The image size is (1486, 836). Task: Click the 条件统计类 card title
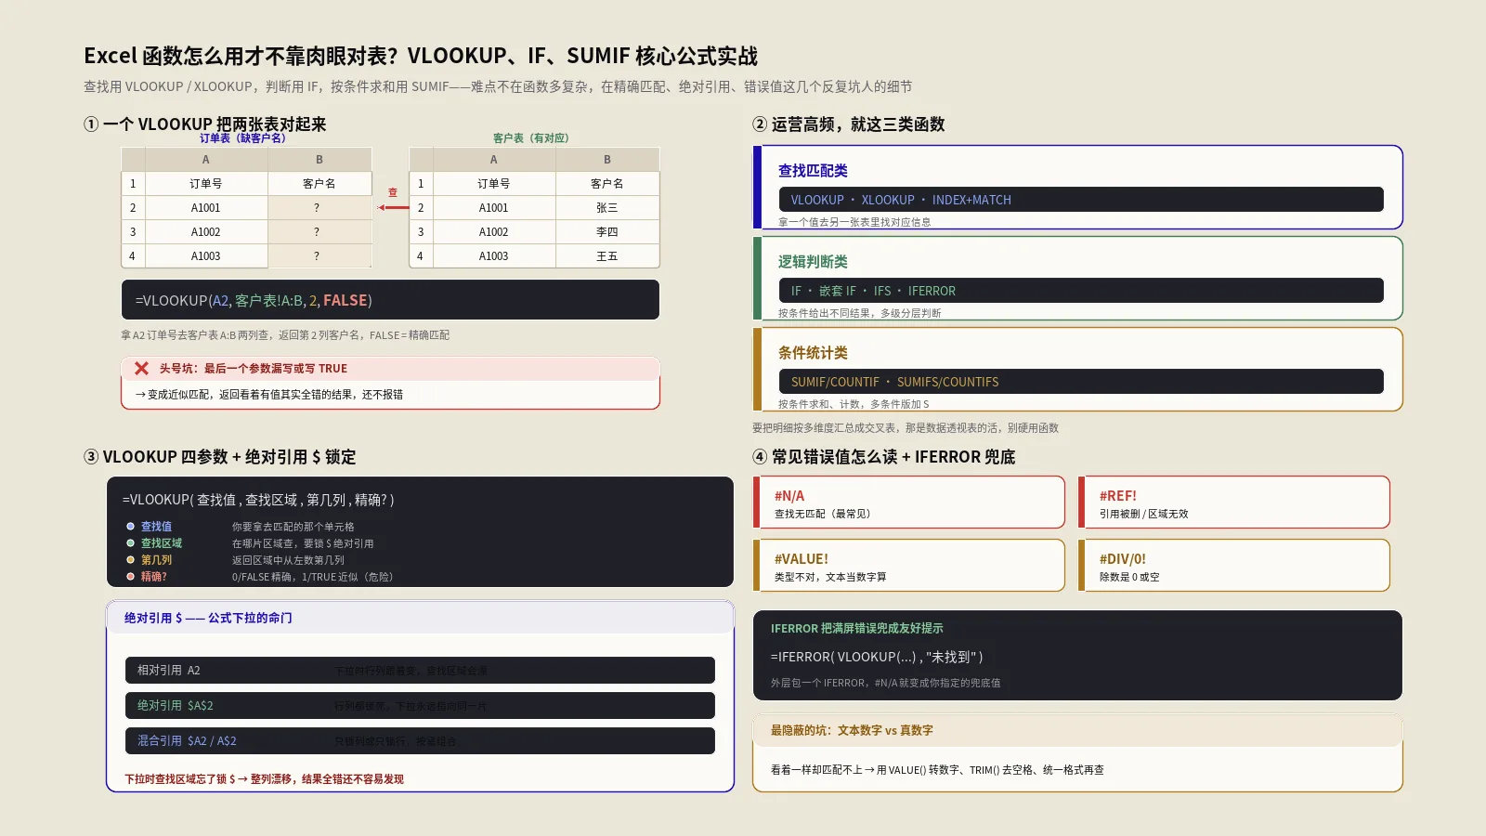pos(813,353)
